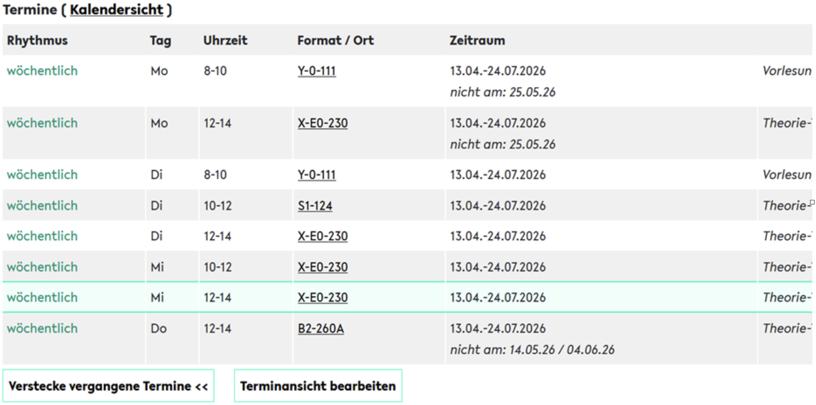Click the Uhrzeit column header
816x405 pixels.
coord(225,40)
